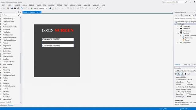Undo the last action with the Undo arrow
196x110 pixels.
tap(22, 8)
